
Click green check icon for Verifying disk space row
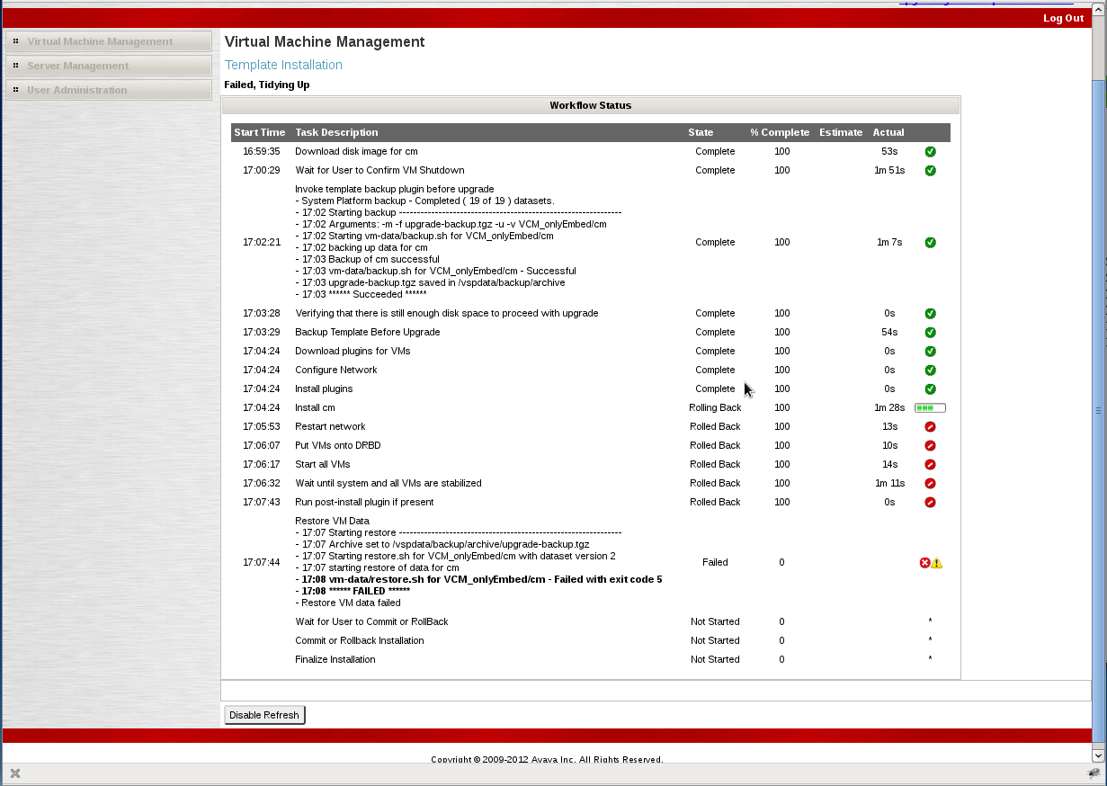coord(930,314)
